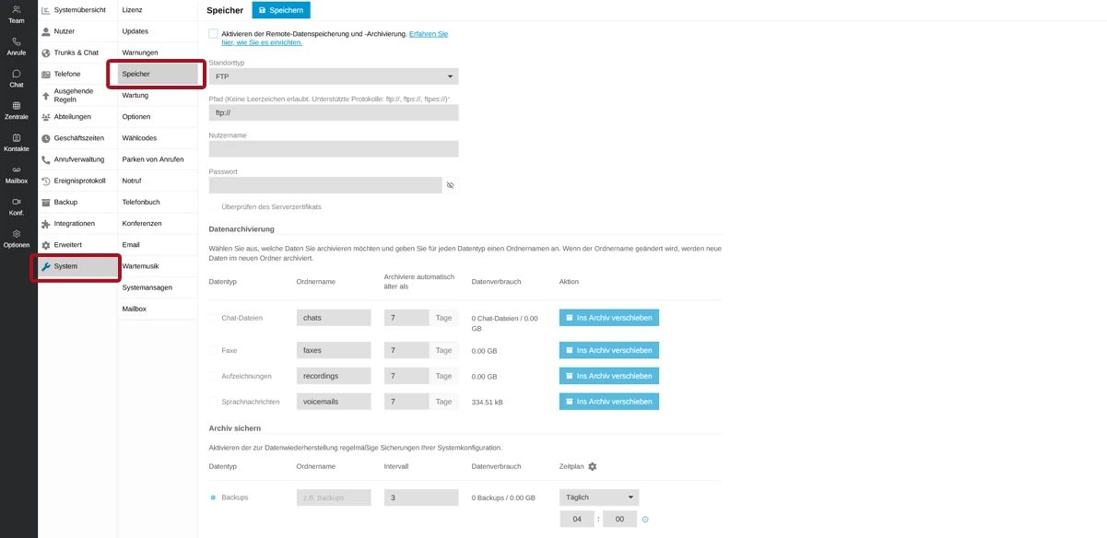Go to the Updates submenu item
Screen dimensions: 1107x538
coord(158,31)
